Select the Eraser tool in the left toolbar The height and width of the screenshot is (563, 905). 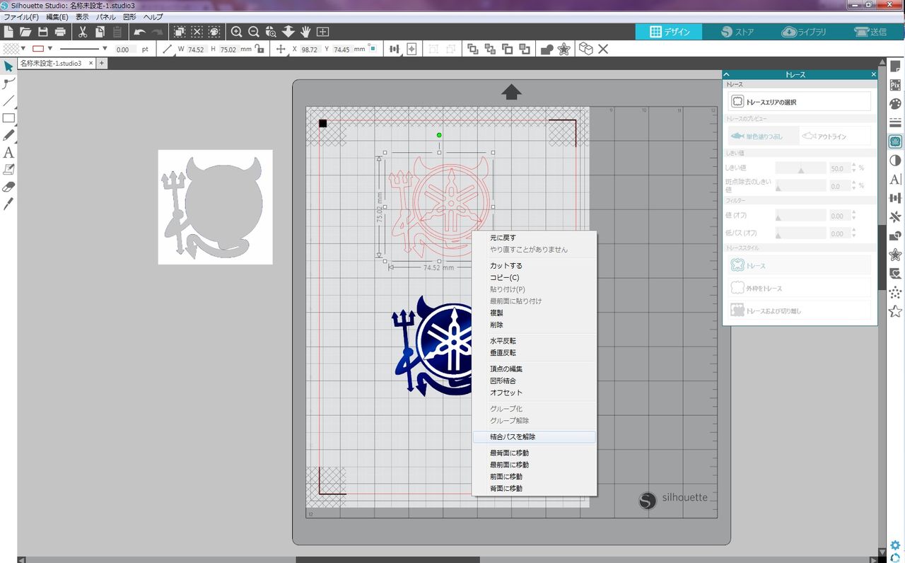(x=8, y=187)
